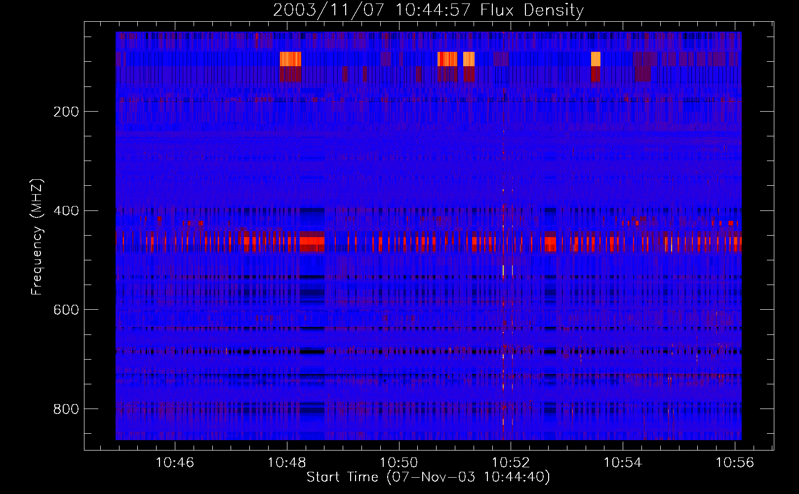Click the 10:48 time tick label
Image resolution: width=799 pixels, height=494 pixels.
pyautogui.click(x=287, y=462)
